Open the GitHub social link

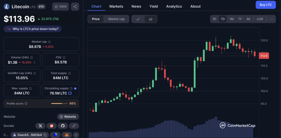tap(63, 126)
